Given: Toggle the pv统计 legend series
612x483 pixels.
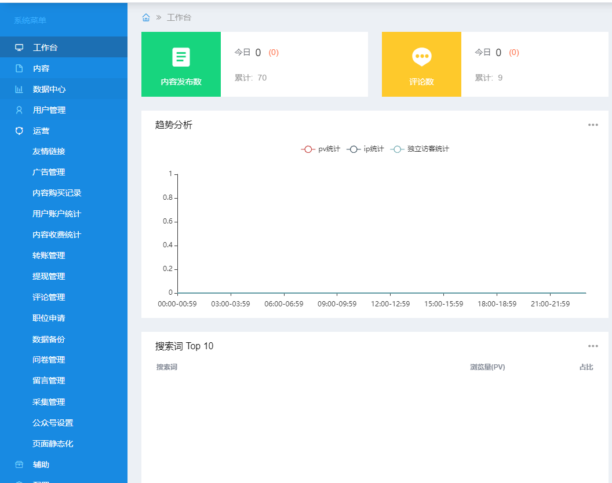Looking at the screenshot, I should pyautogui.click(x=320, y=149).
